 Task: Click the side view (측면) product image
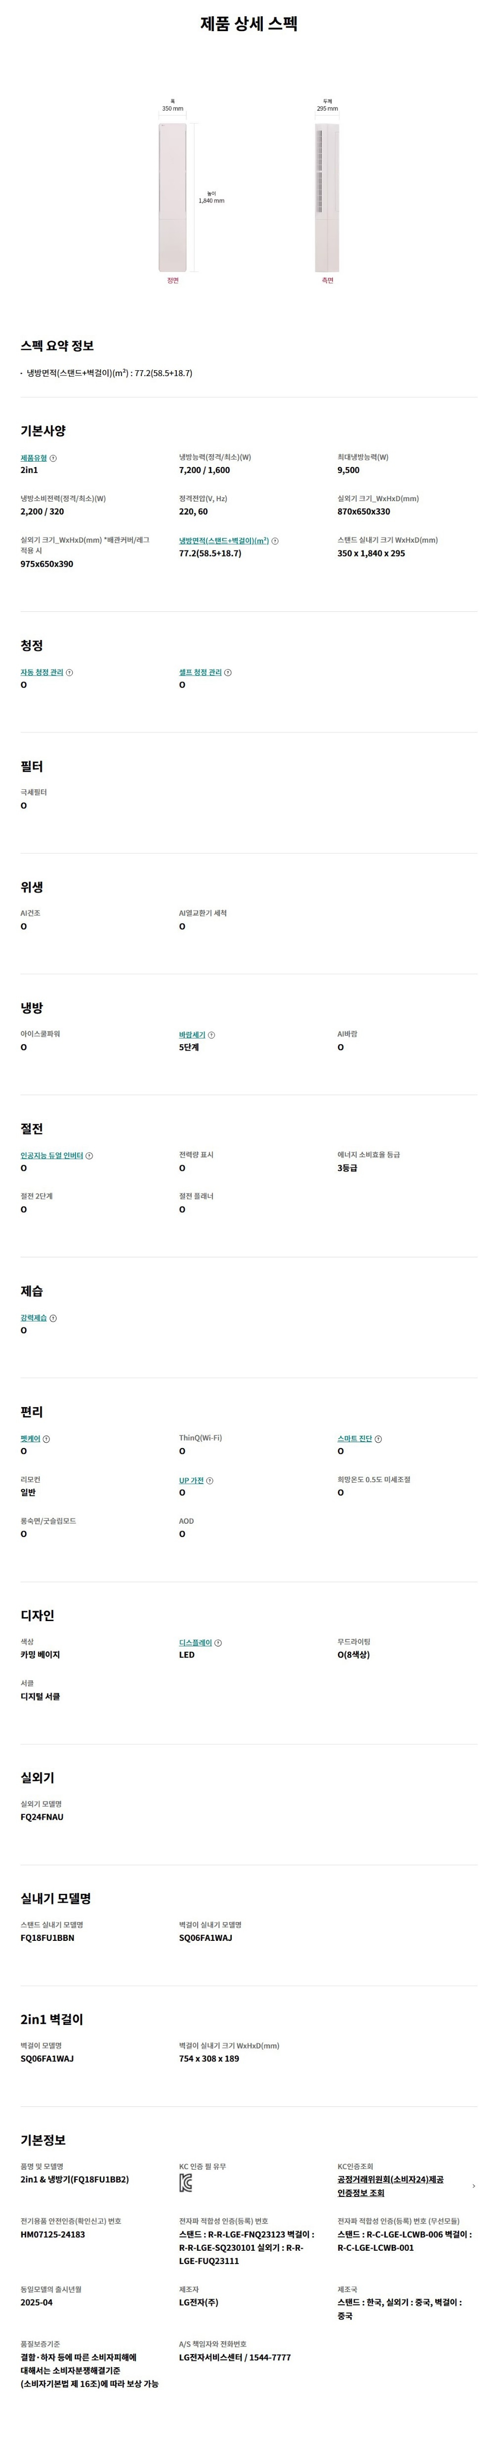[x=327, y=197]
